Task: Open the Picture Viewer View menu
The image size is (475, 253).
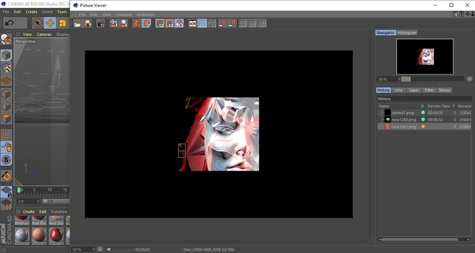Action: tap(106, 15)
